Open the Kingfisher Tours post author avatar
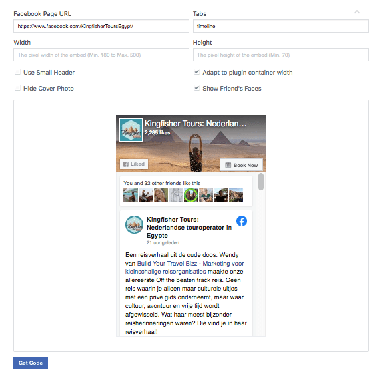The height and width of the screenshot is (374, 381). click(134, 224)
